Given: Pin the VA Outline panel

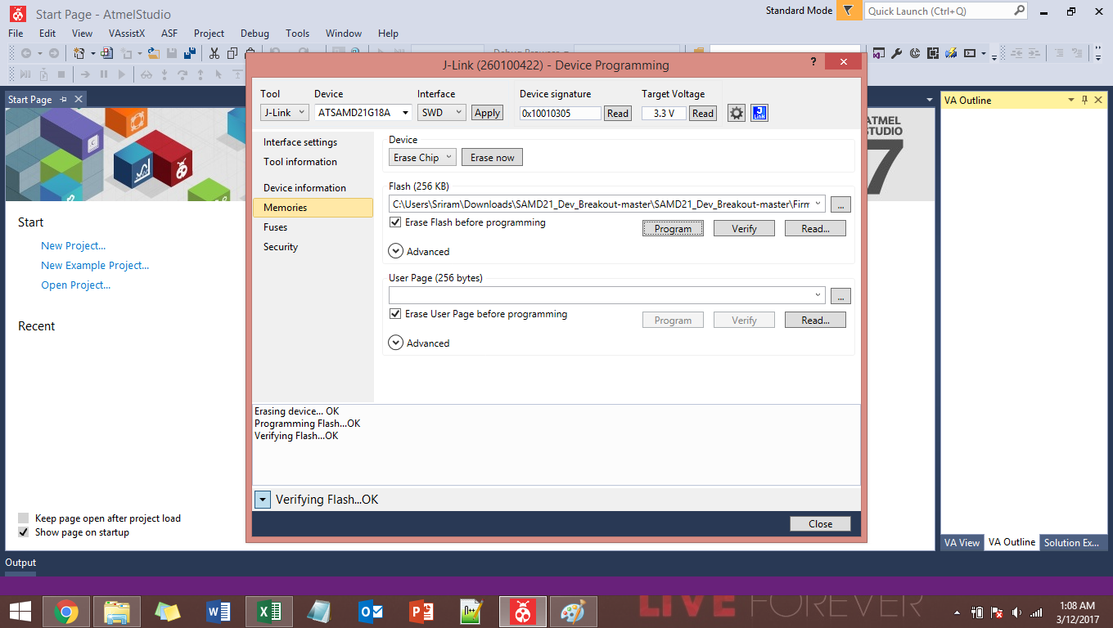Looking at the screenshot, I should (x=1084, y=100).
